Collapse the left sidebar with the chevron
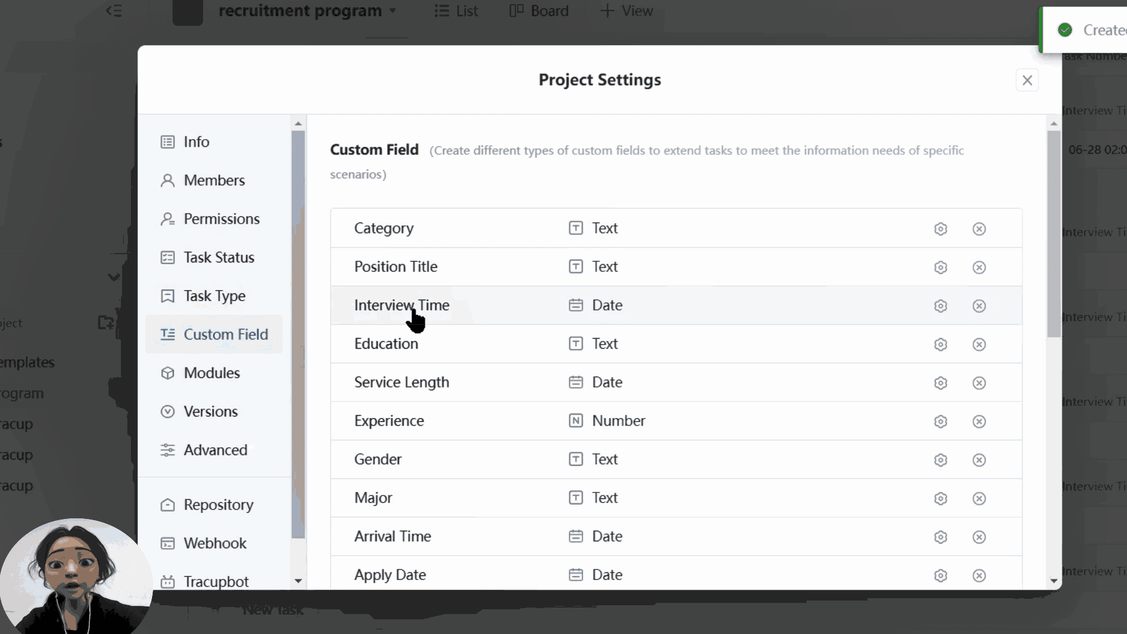1127x634 pixels. coord(114,11)
